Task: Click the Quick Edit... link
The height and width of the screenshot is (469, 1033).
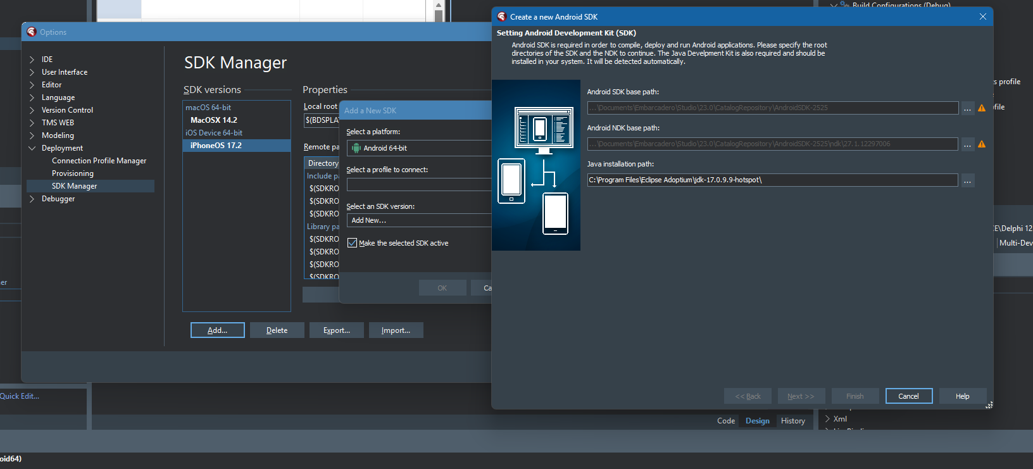Action: [20, 396]
